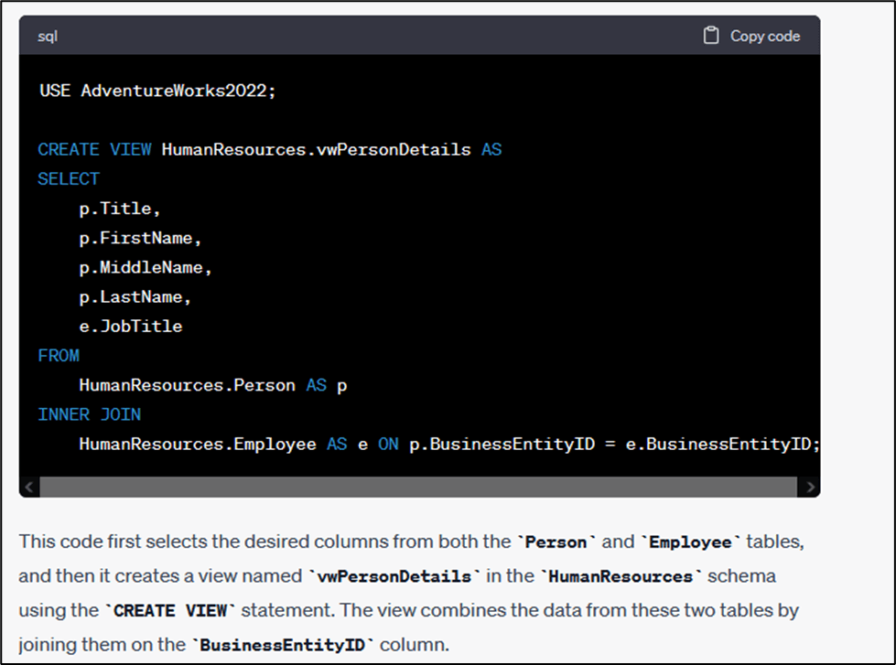Image resolution: width=896 pixels, height=665 pixels.
Task: Click the FROM keyword in code
Action: click(59, 356)
